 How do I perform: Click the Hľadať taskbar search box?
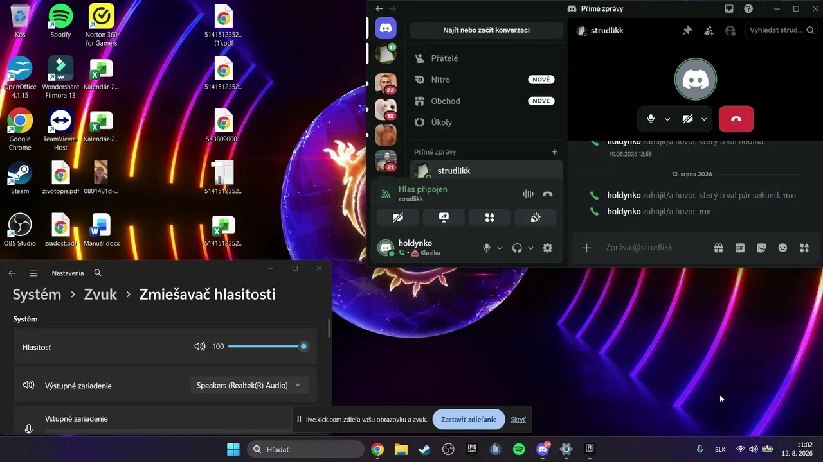point(305,449)
